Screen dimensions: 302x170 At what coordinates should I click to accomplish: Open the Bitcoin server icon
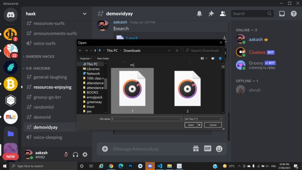point(10,84)
